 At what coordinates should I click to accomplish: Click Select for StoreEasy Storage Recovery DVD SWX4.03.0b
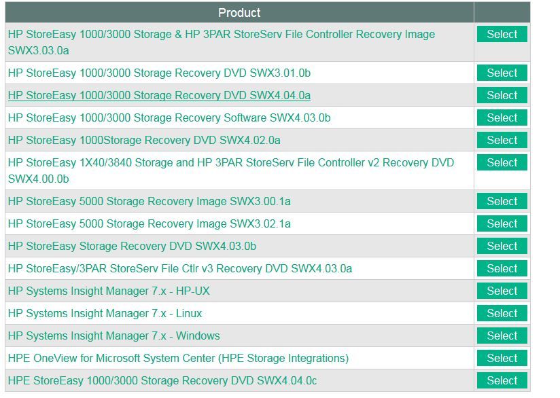502,247
